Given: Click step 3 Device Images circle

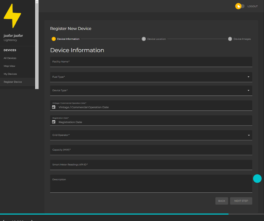Looking at the screenshot, I should 230,39.
